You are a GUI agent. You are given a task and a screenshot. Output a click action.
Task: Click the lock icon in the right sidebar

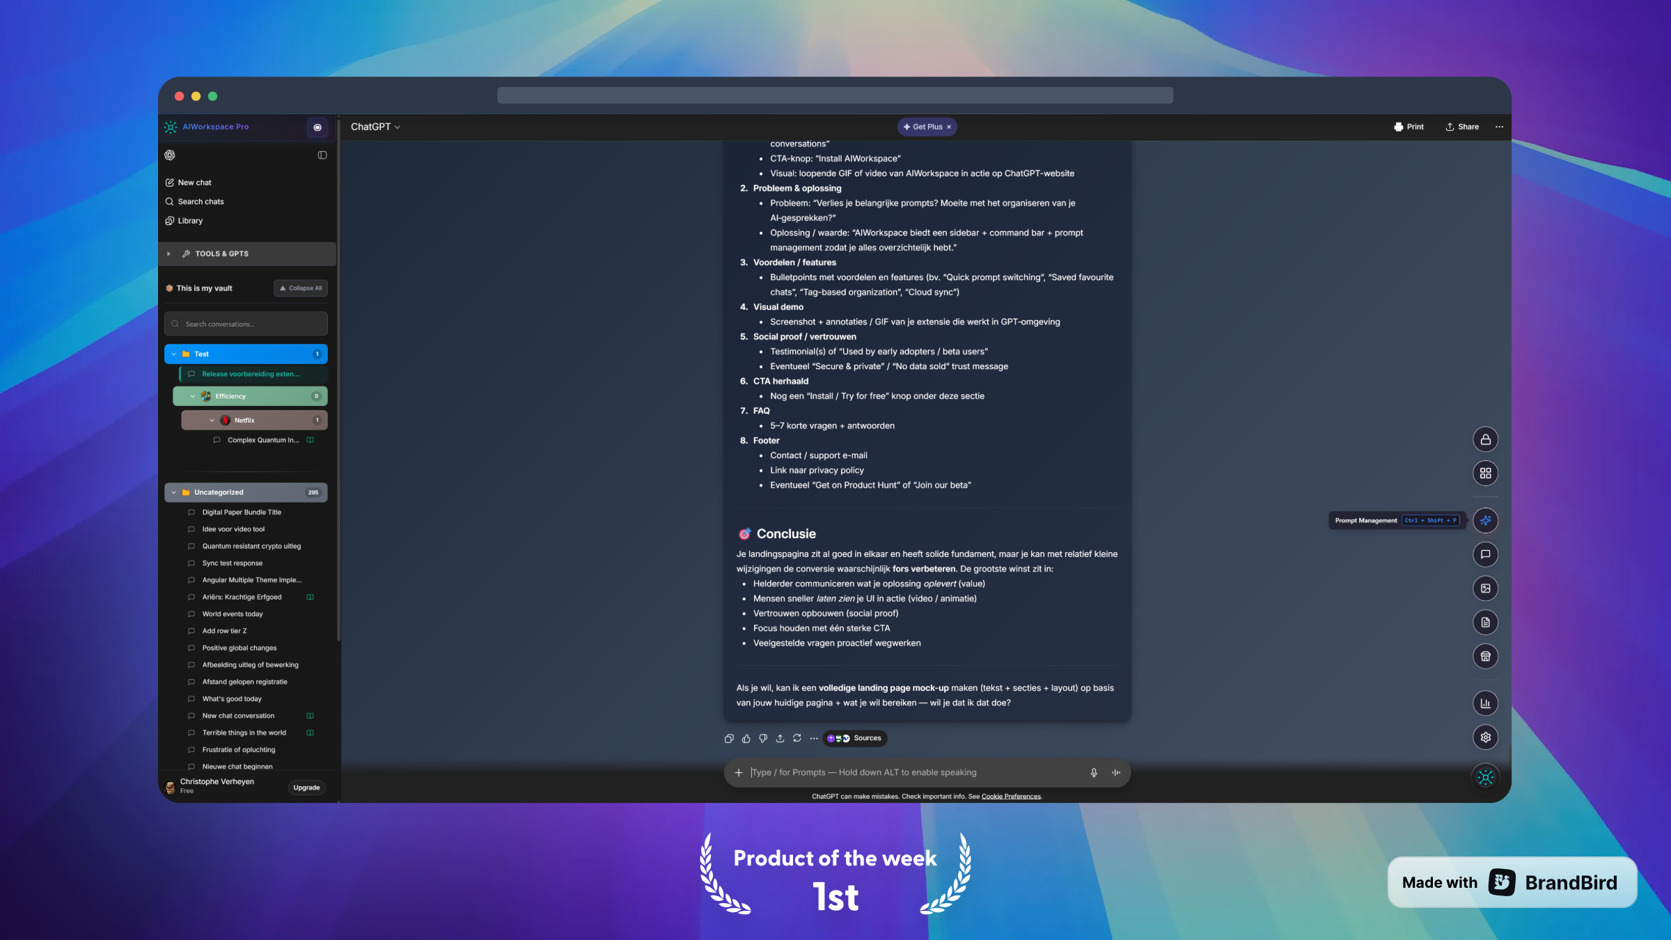1486,439
